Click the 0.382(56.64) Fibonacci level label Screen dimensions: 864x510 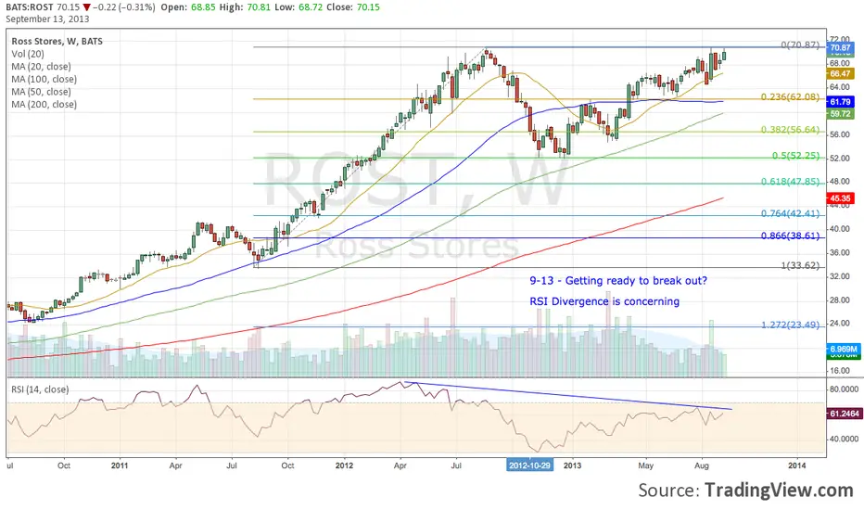790,130
